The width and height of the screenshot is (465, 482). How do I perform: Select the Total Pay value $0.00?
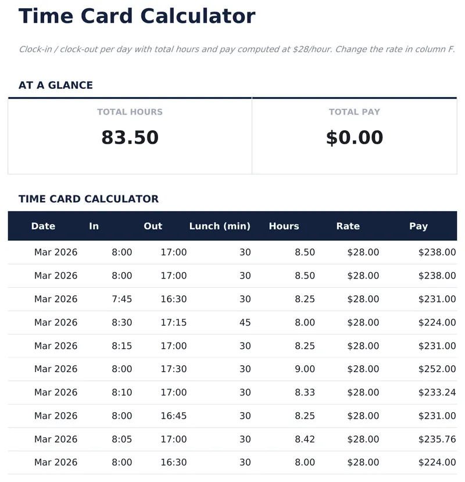(354, 138)
